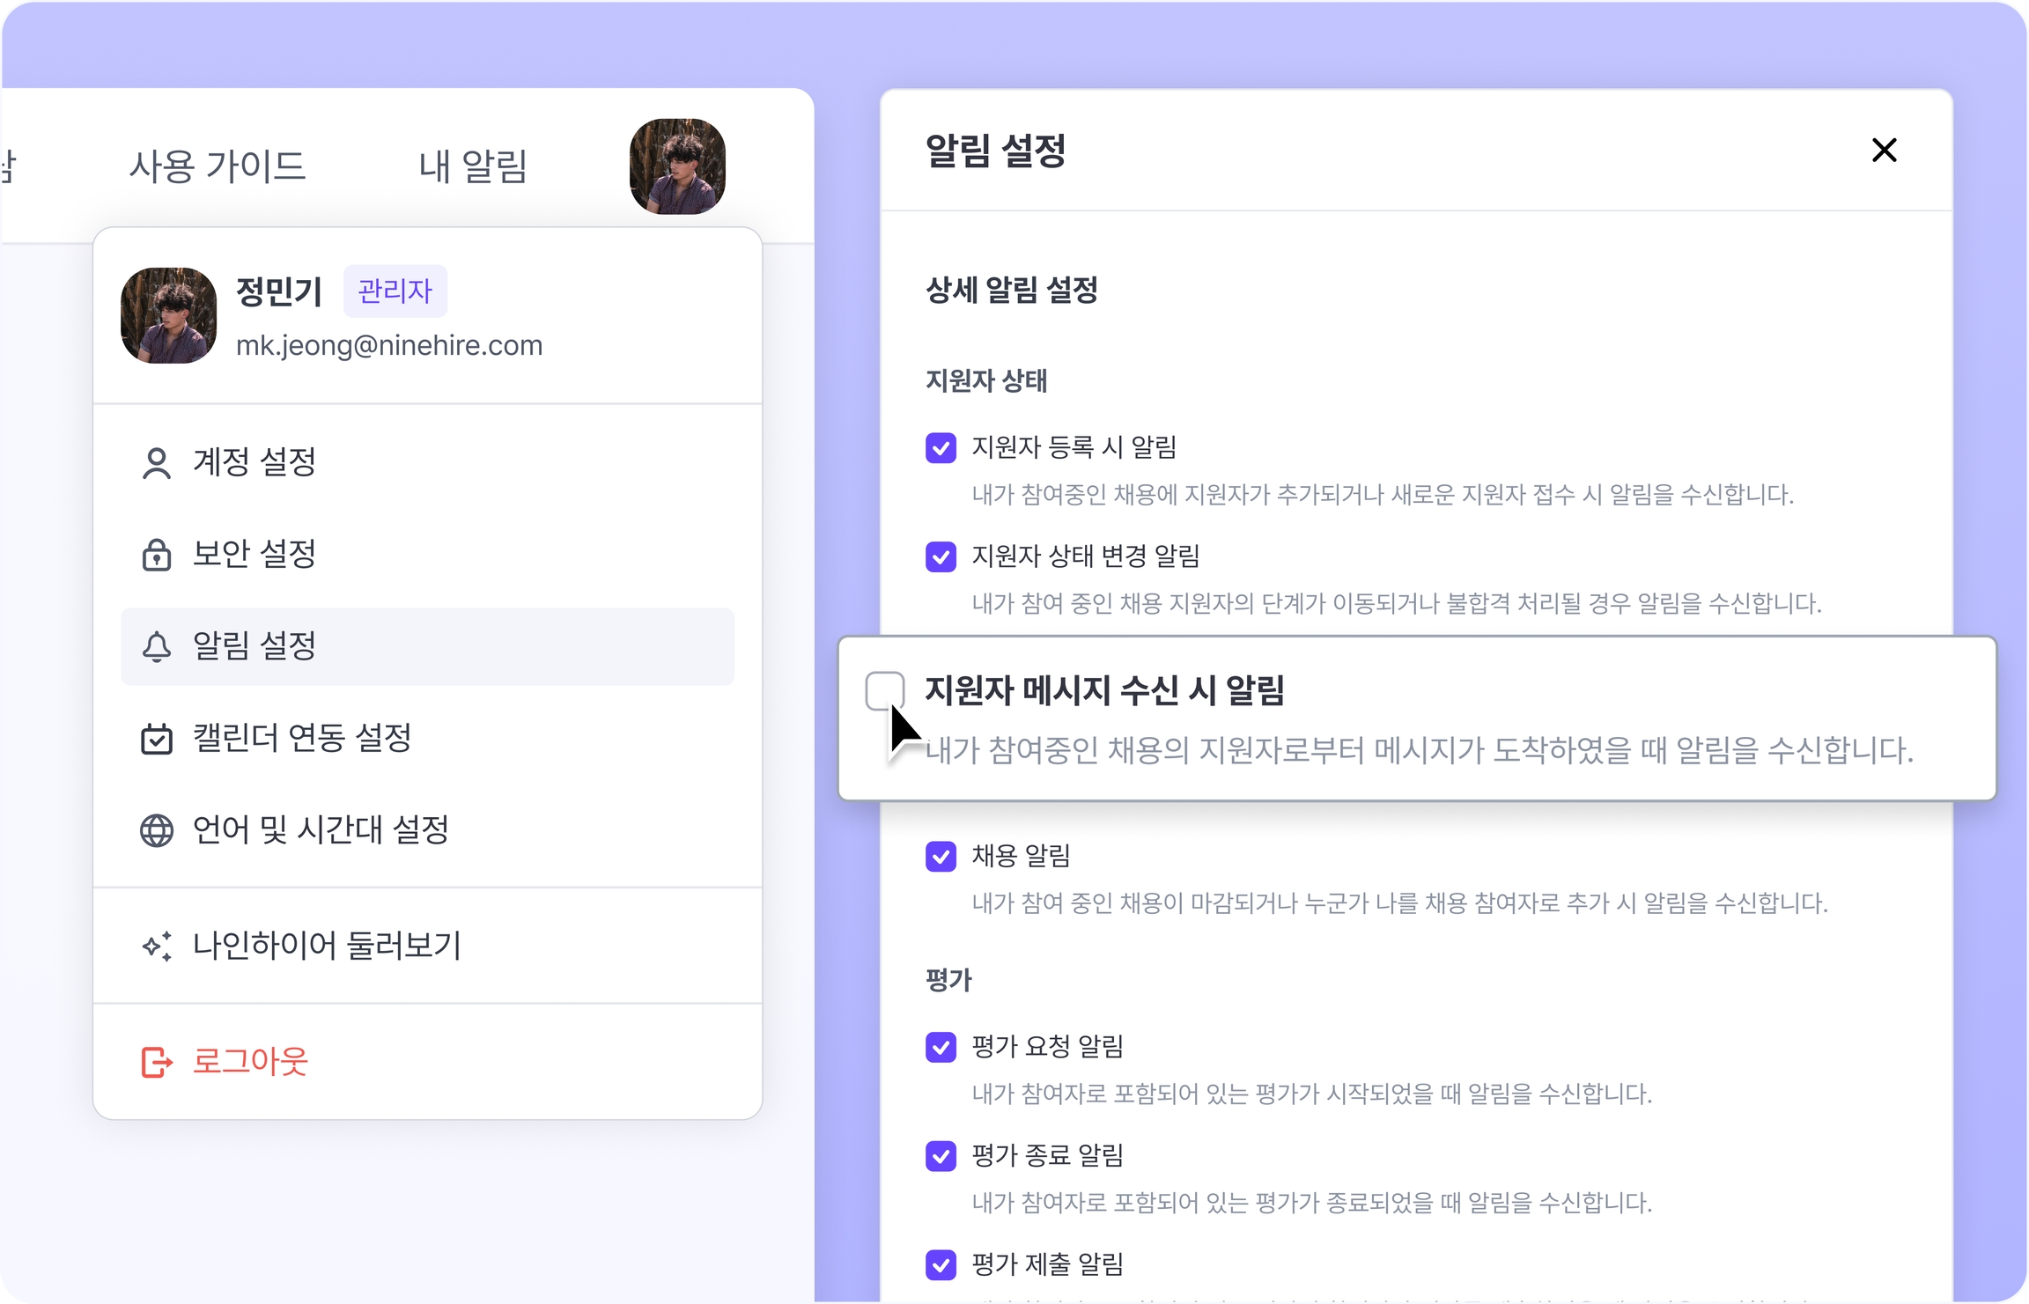This screenshot has width=2029, height=1304.
Task: Uncheck 지원자 상태 변경 알림
Action: 941,556
